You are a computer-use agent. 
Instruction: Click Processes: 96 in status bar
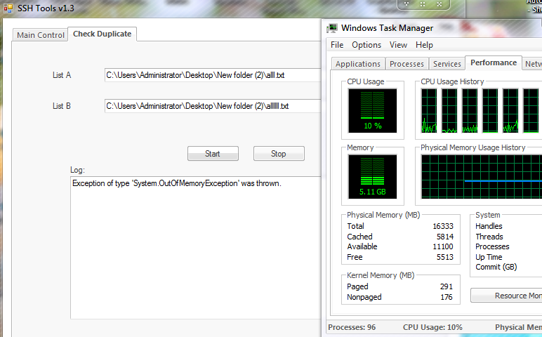click(352, 327)
